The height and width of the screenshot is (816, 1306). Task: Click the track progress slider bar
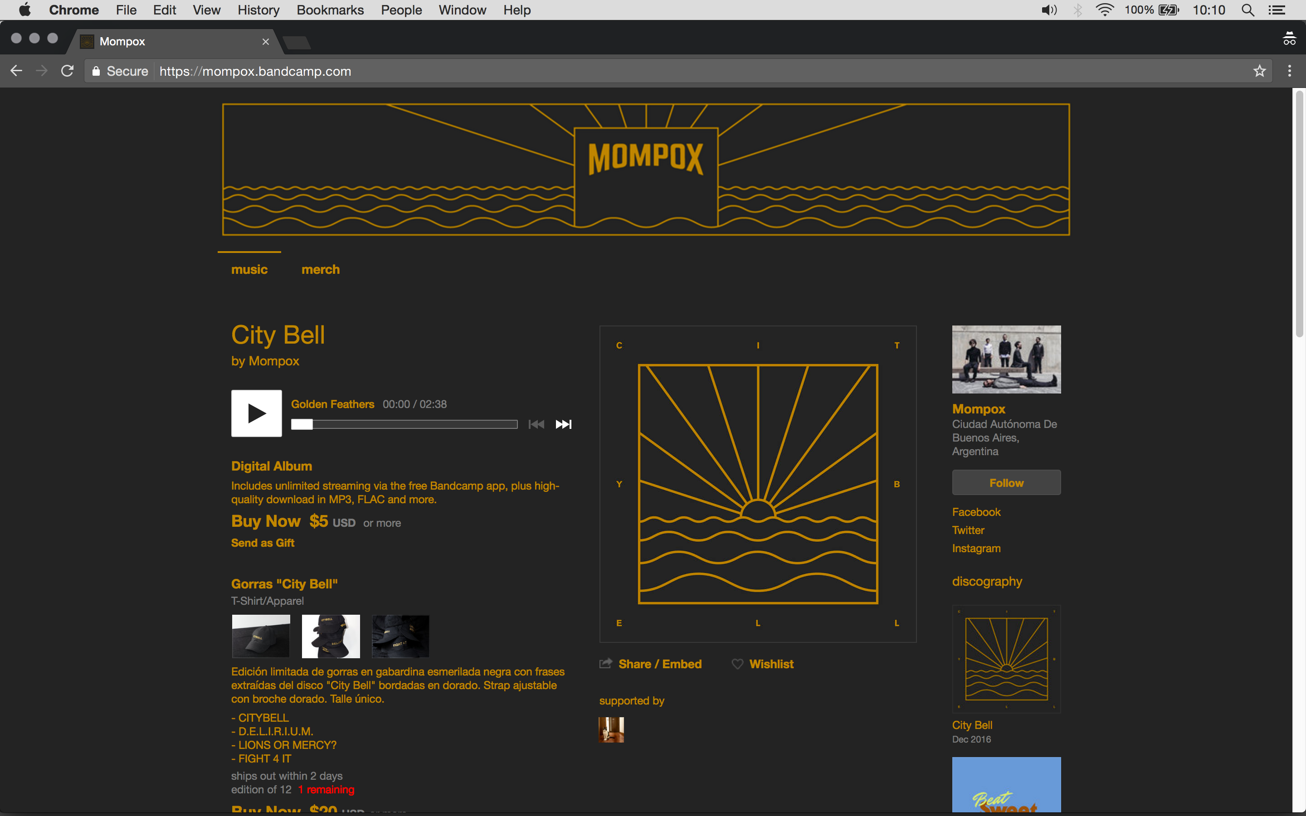405,424
